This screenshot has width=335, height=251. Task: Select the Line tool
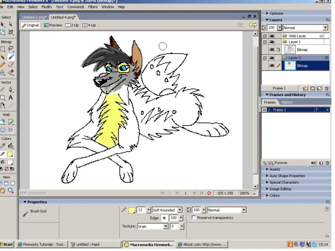tap(2, 90)
